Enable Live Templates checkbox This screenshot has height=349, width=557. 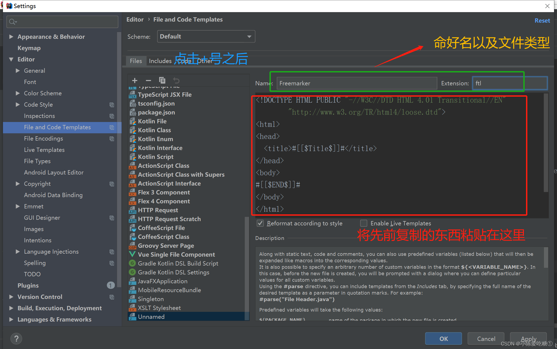tap(364, 223)
